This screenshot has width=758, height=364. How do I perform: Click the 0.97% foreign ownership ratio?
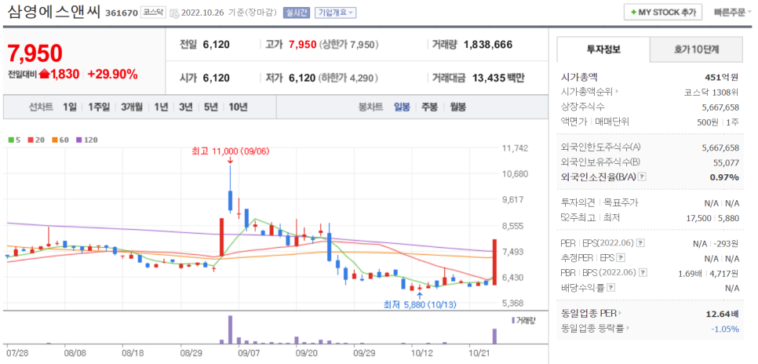(724, 177)
